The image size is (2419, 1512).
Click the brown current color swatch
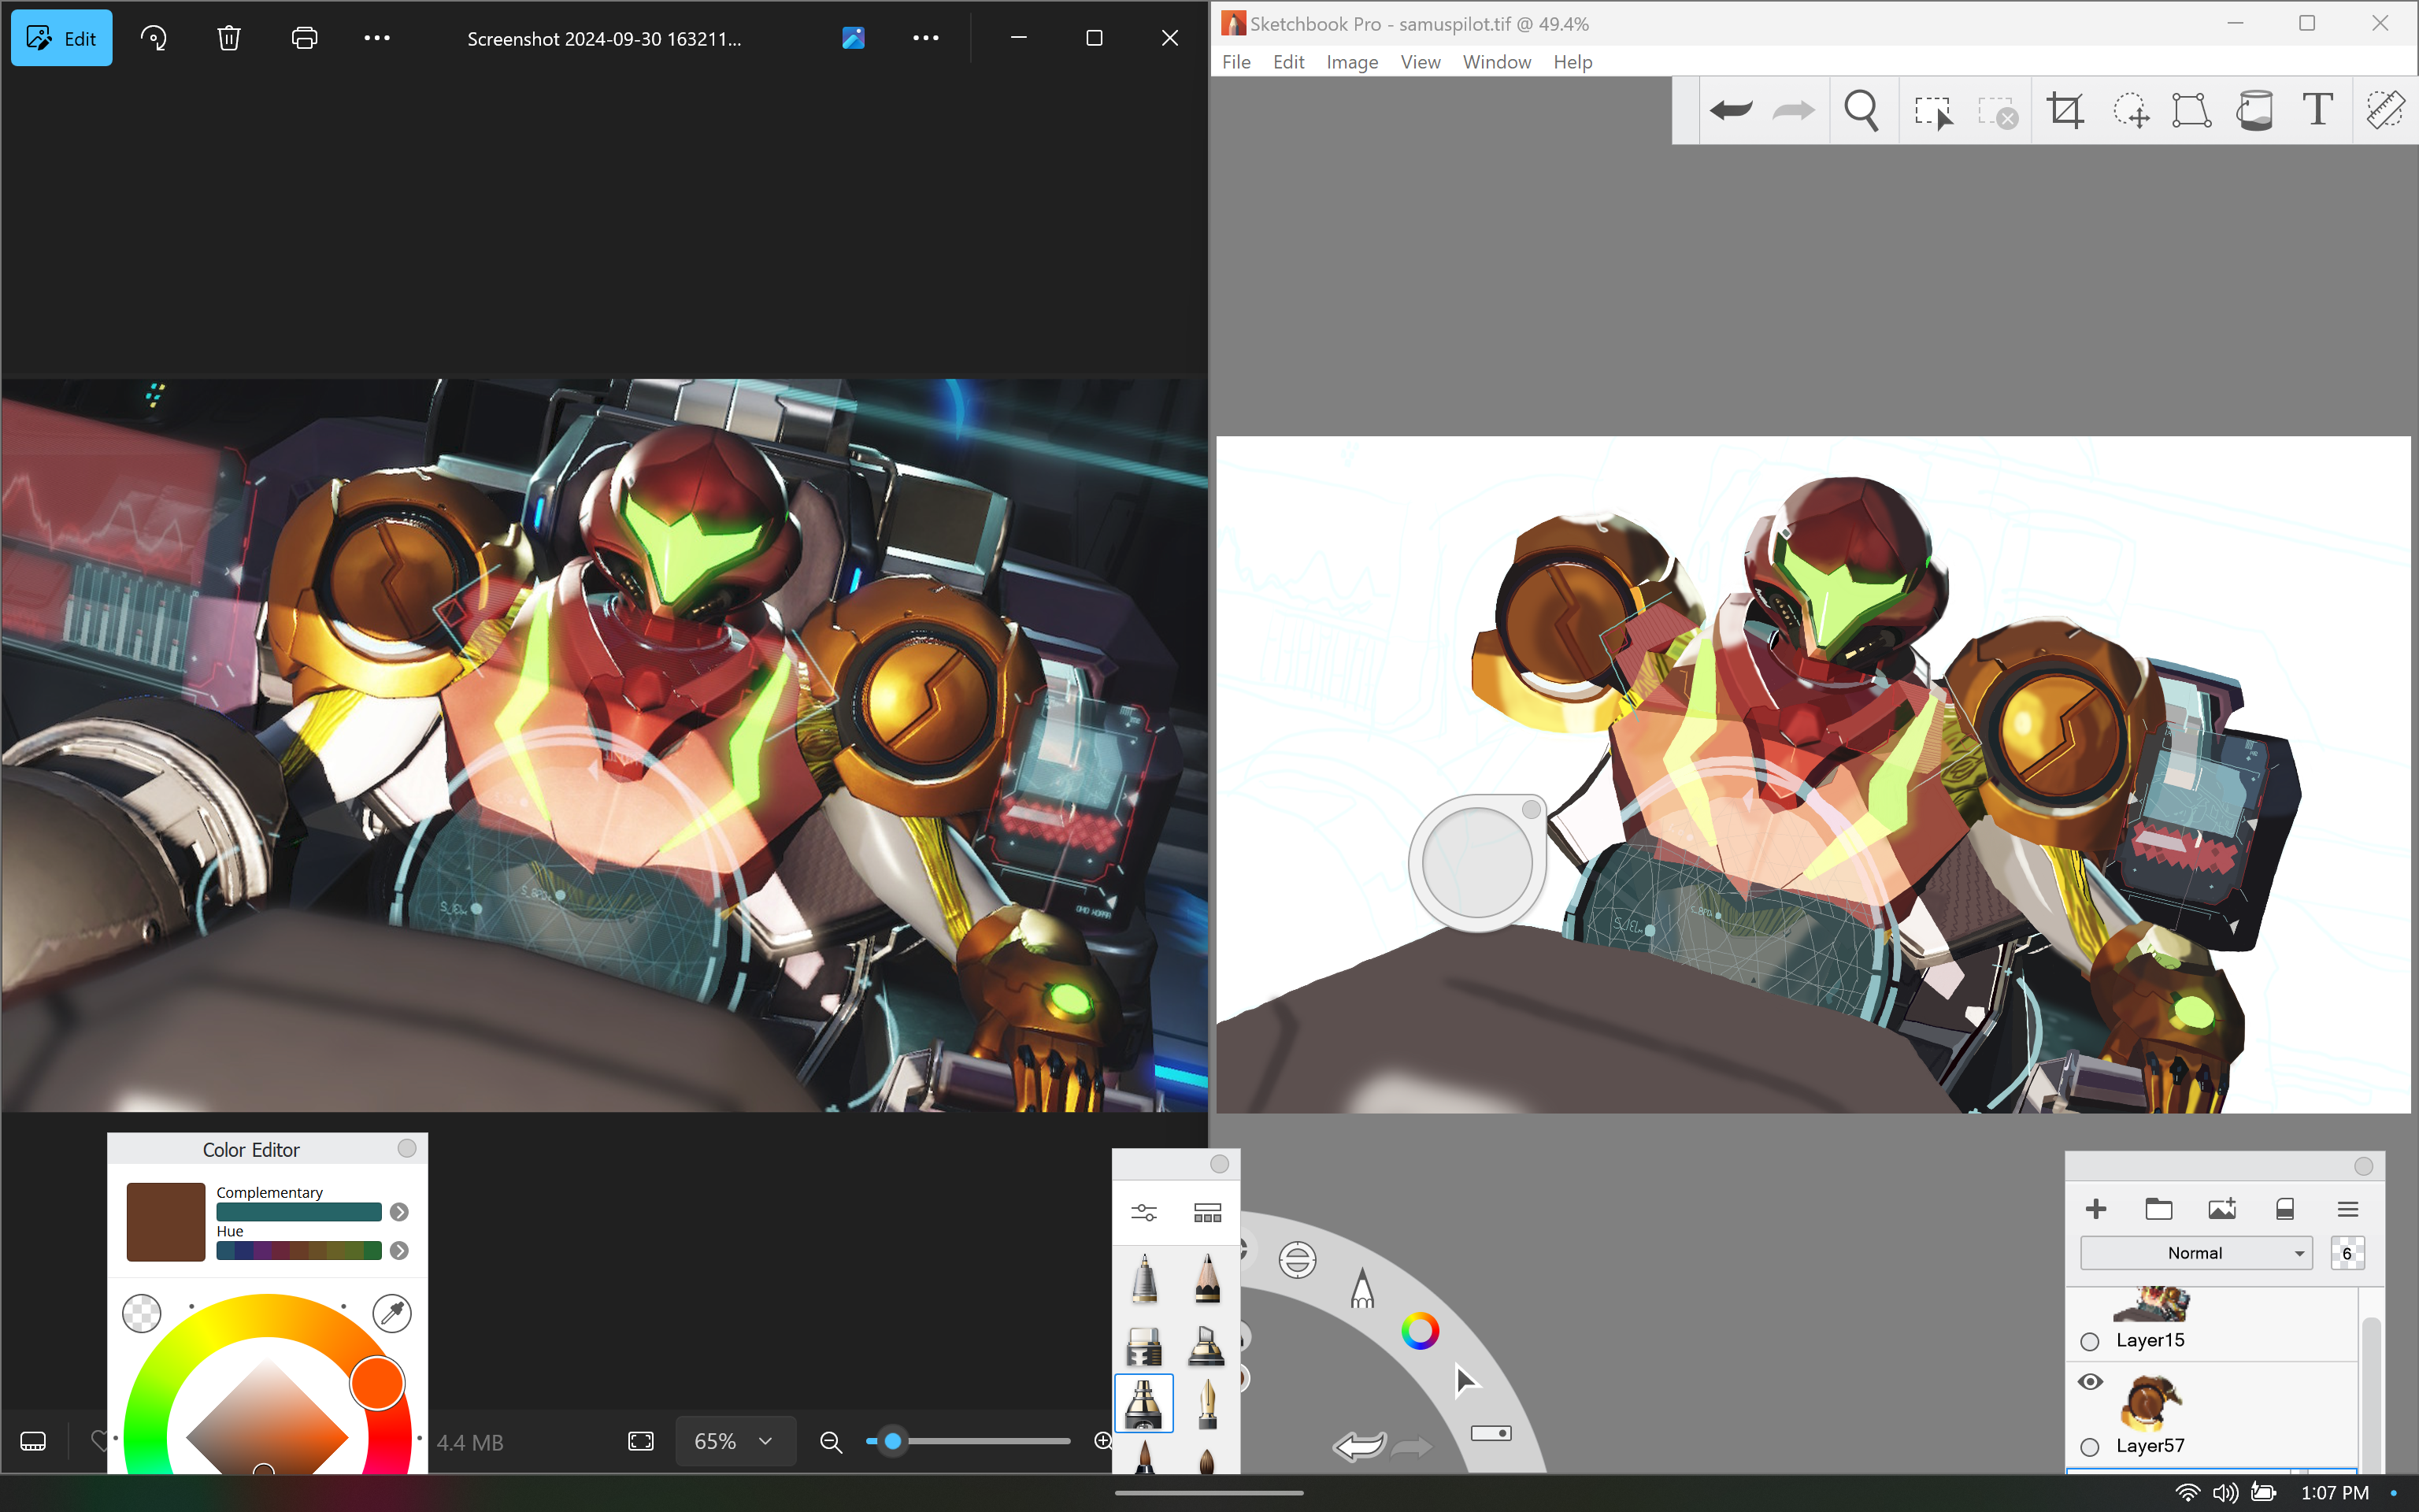tap(166, 1222)
